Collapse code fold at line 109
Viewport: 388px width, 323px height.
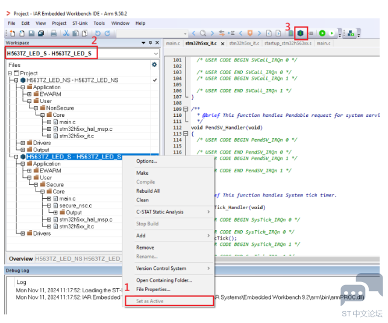pyautogui.click(x=186, y=109)
